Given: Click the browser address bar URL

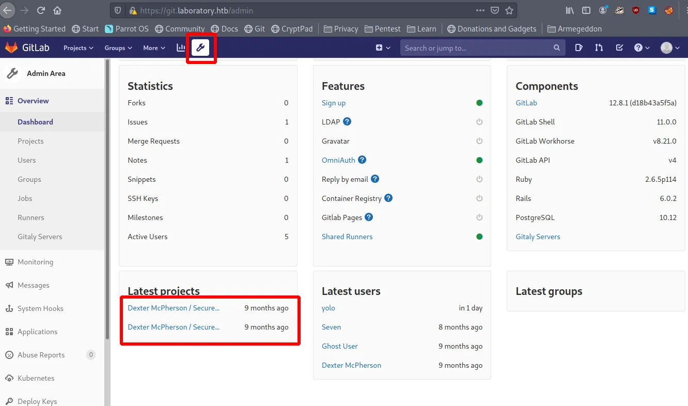Looking at the screenshot, I should coord(196,10).
